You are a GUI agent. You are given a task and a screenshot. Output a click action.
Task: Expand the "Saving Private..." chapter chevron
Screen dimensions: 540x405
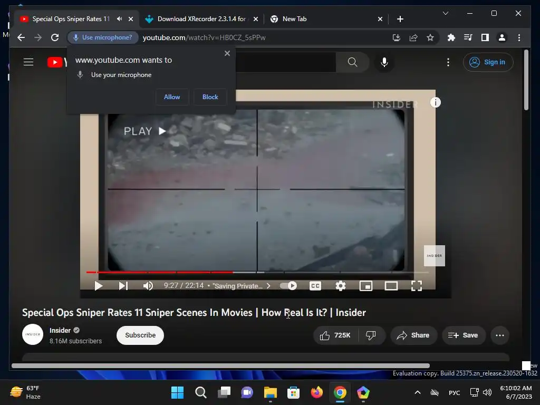(268, 286)
